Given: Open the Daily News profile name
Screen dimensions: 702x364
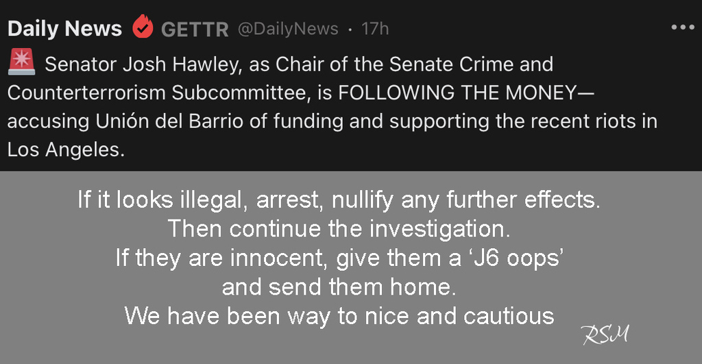Looking at the screenshot, I should tap(65, 29).
